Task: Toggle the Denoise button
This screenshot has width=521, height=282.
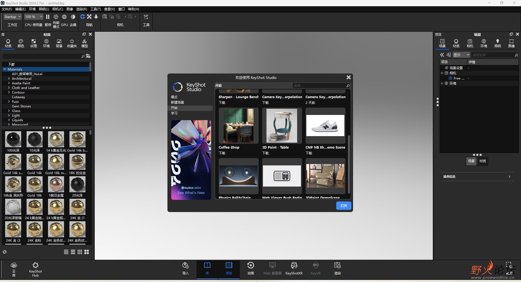Action: click(x=73, y=17)
